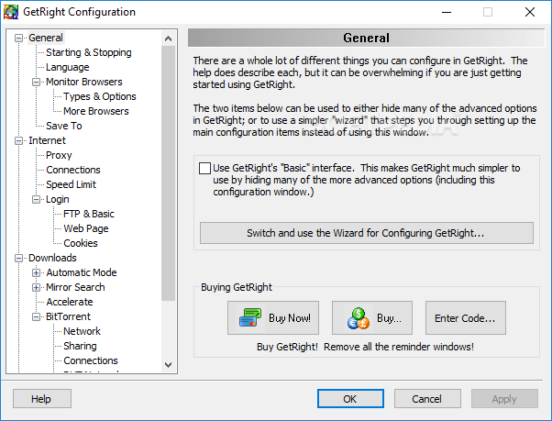Expand the Automatic Mode node

[36, 272]
